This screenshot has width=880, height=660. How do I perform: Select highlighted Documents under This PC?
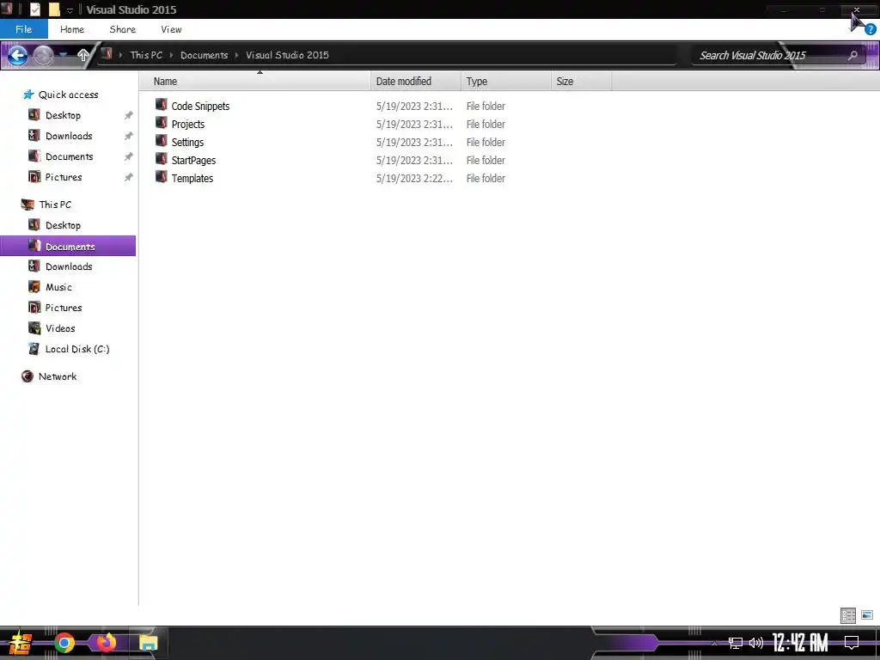click(68, 246)
